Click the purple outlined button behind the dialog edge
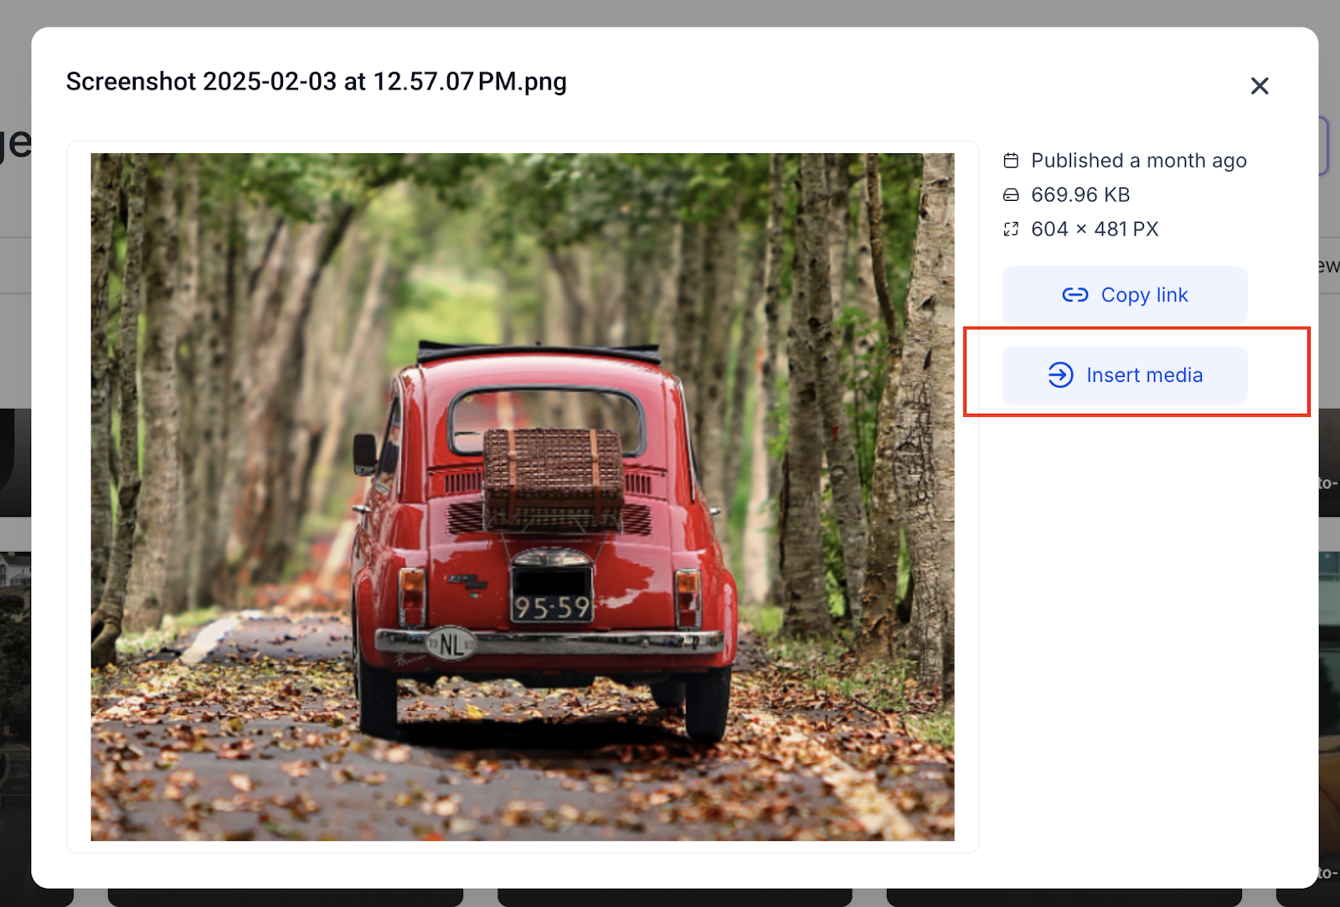The width and height of the screenshot is (1340, 907). 1324,146
